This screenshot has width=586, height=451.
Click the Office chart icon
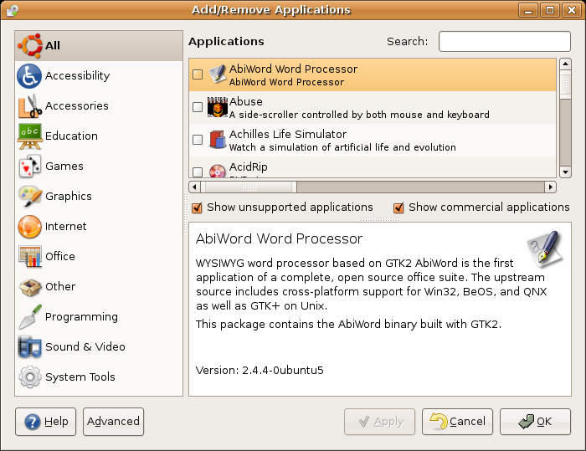[x=30, y=257]
